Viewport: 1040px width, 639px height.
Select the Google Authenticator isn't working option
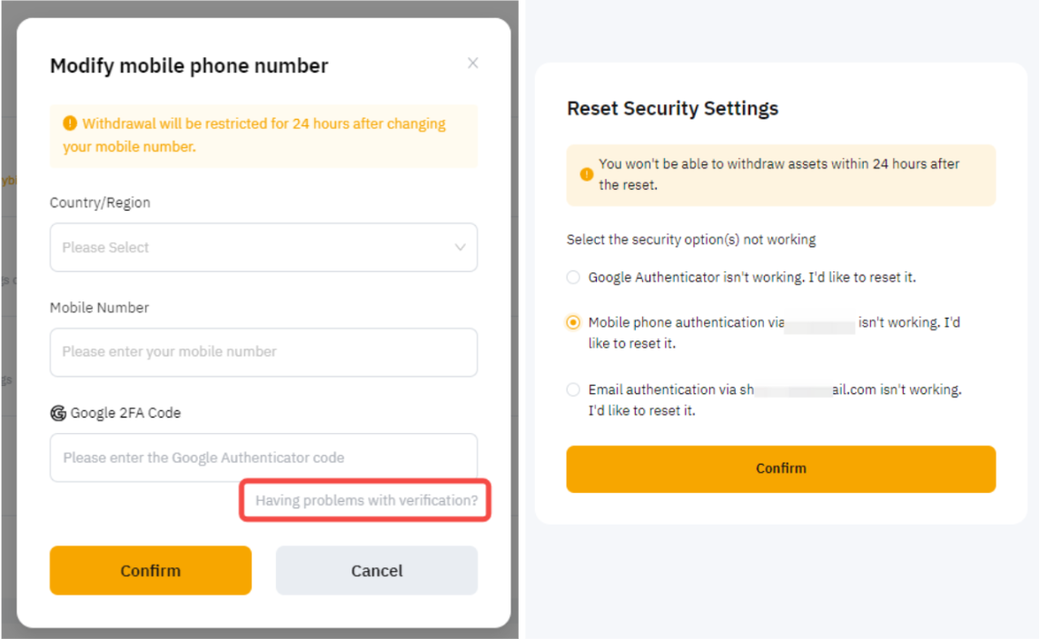click(573, 278)
